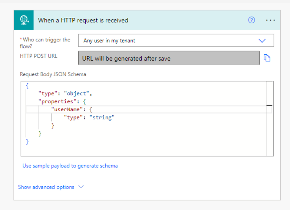The width and height of the screenshot is (290, 210).
Task: Open the trigger's ellipsis more-options menu
Action: [270, 20]
